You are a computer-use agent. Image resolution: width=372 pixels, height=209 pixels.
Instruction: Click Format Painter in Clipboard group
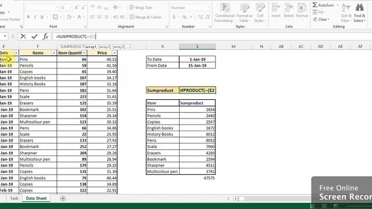pyautogui.click(x=10, y=19)
